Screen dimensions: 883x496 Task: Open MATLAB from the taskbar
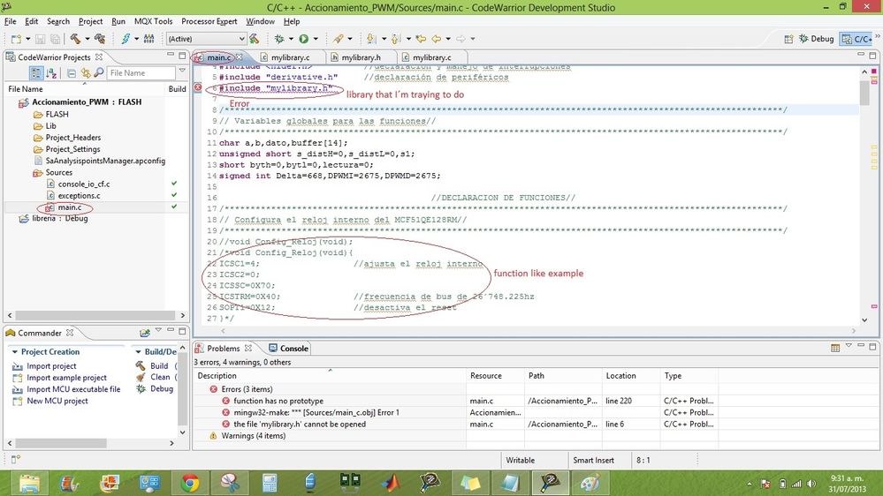(x=390, y=483)
